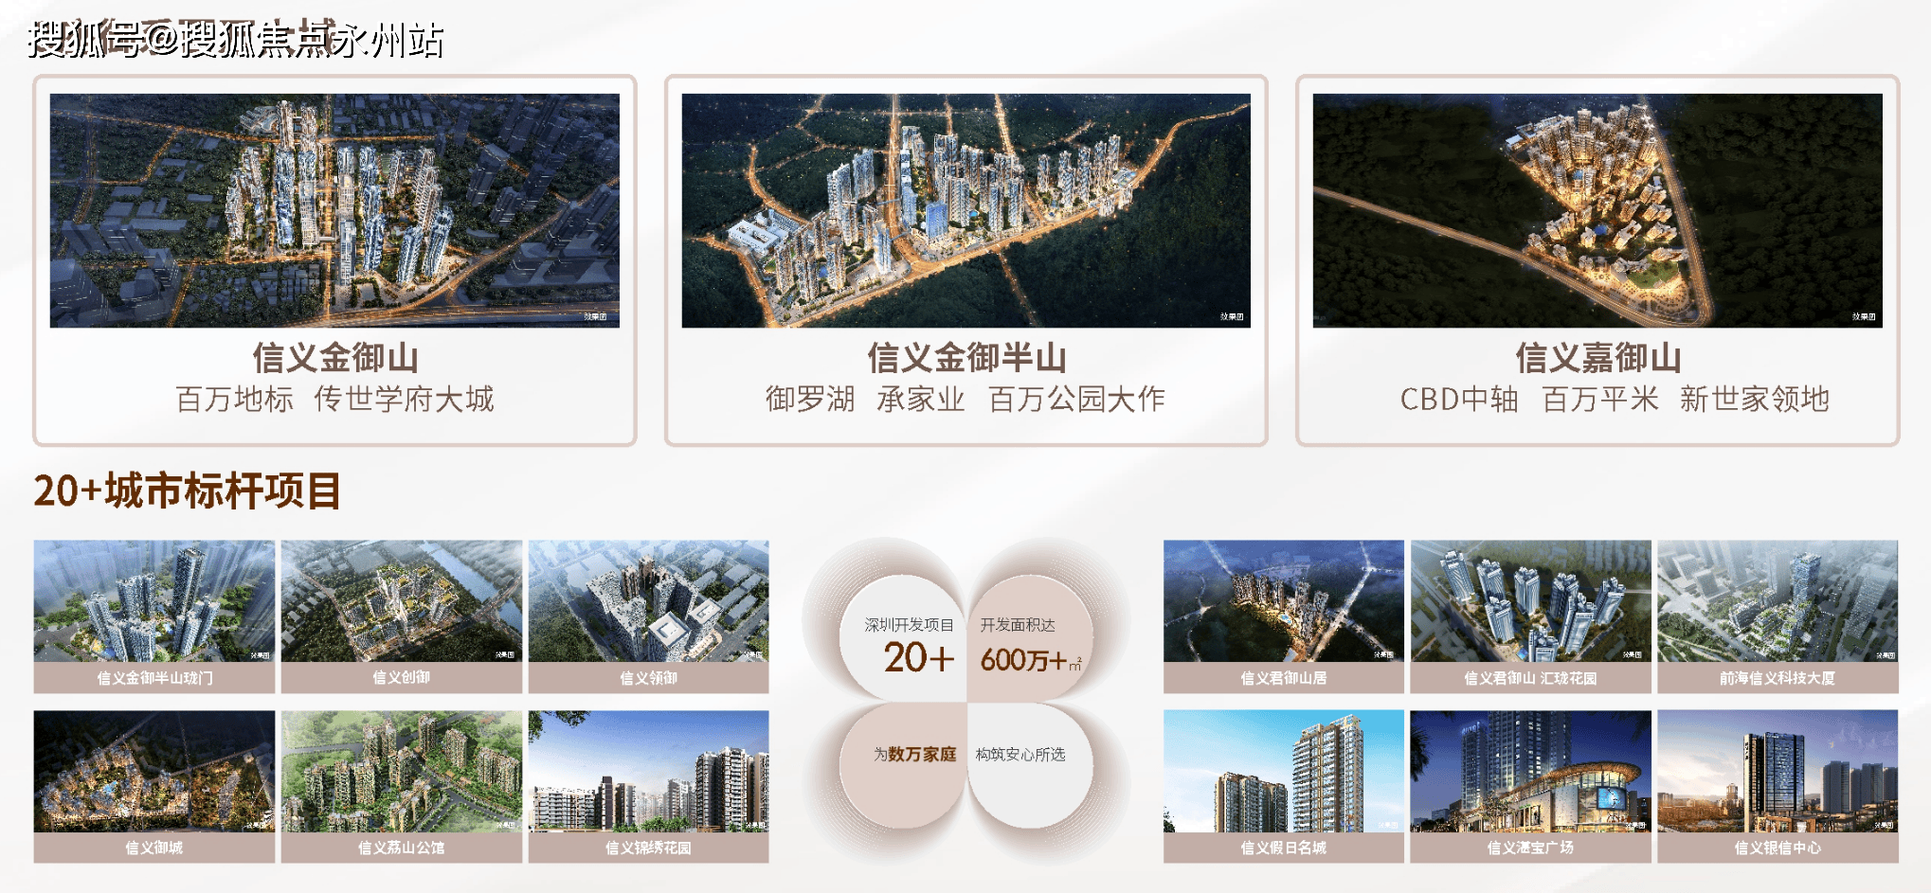Image resolution: width=1931 pixels, height=893 pixels.
Task: Click the caption 信义荔山公馆
Action: pyautogui.click(x=402, y=848)
